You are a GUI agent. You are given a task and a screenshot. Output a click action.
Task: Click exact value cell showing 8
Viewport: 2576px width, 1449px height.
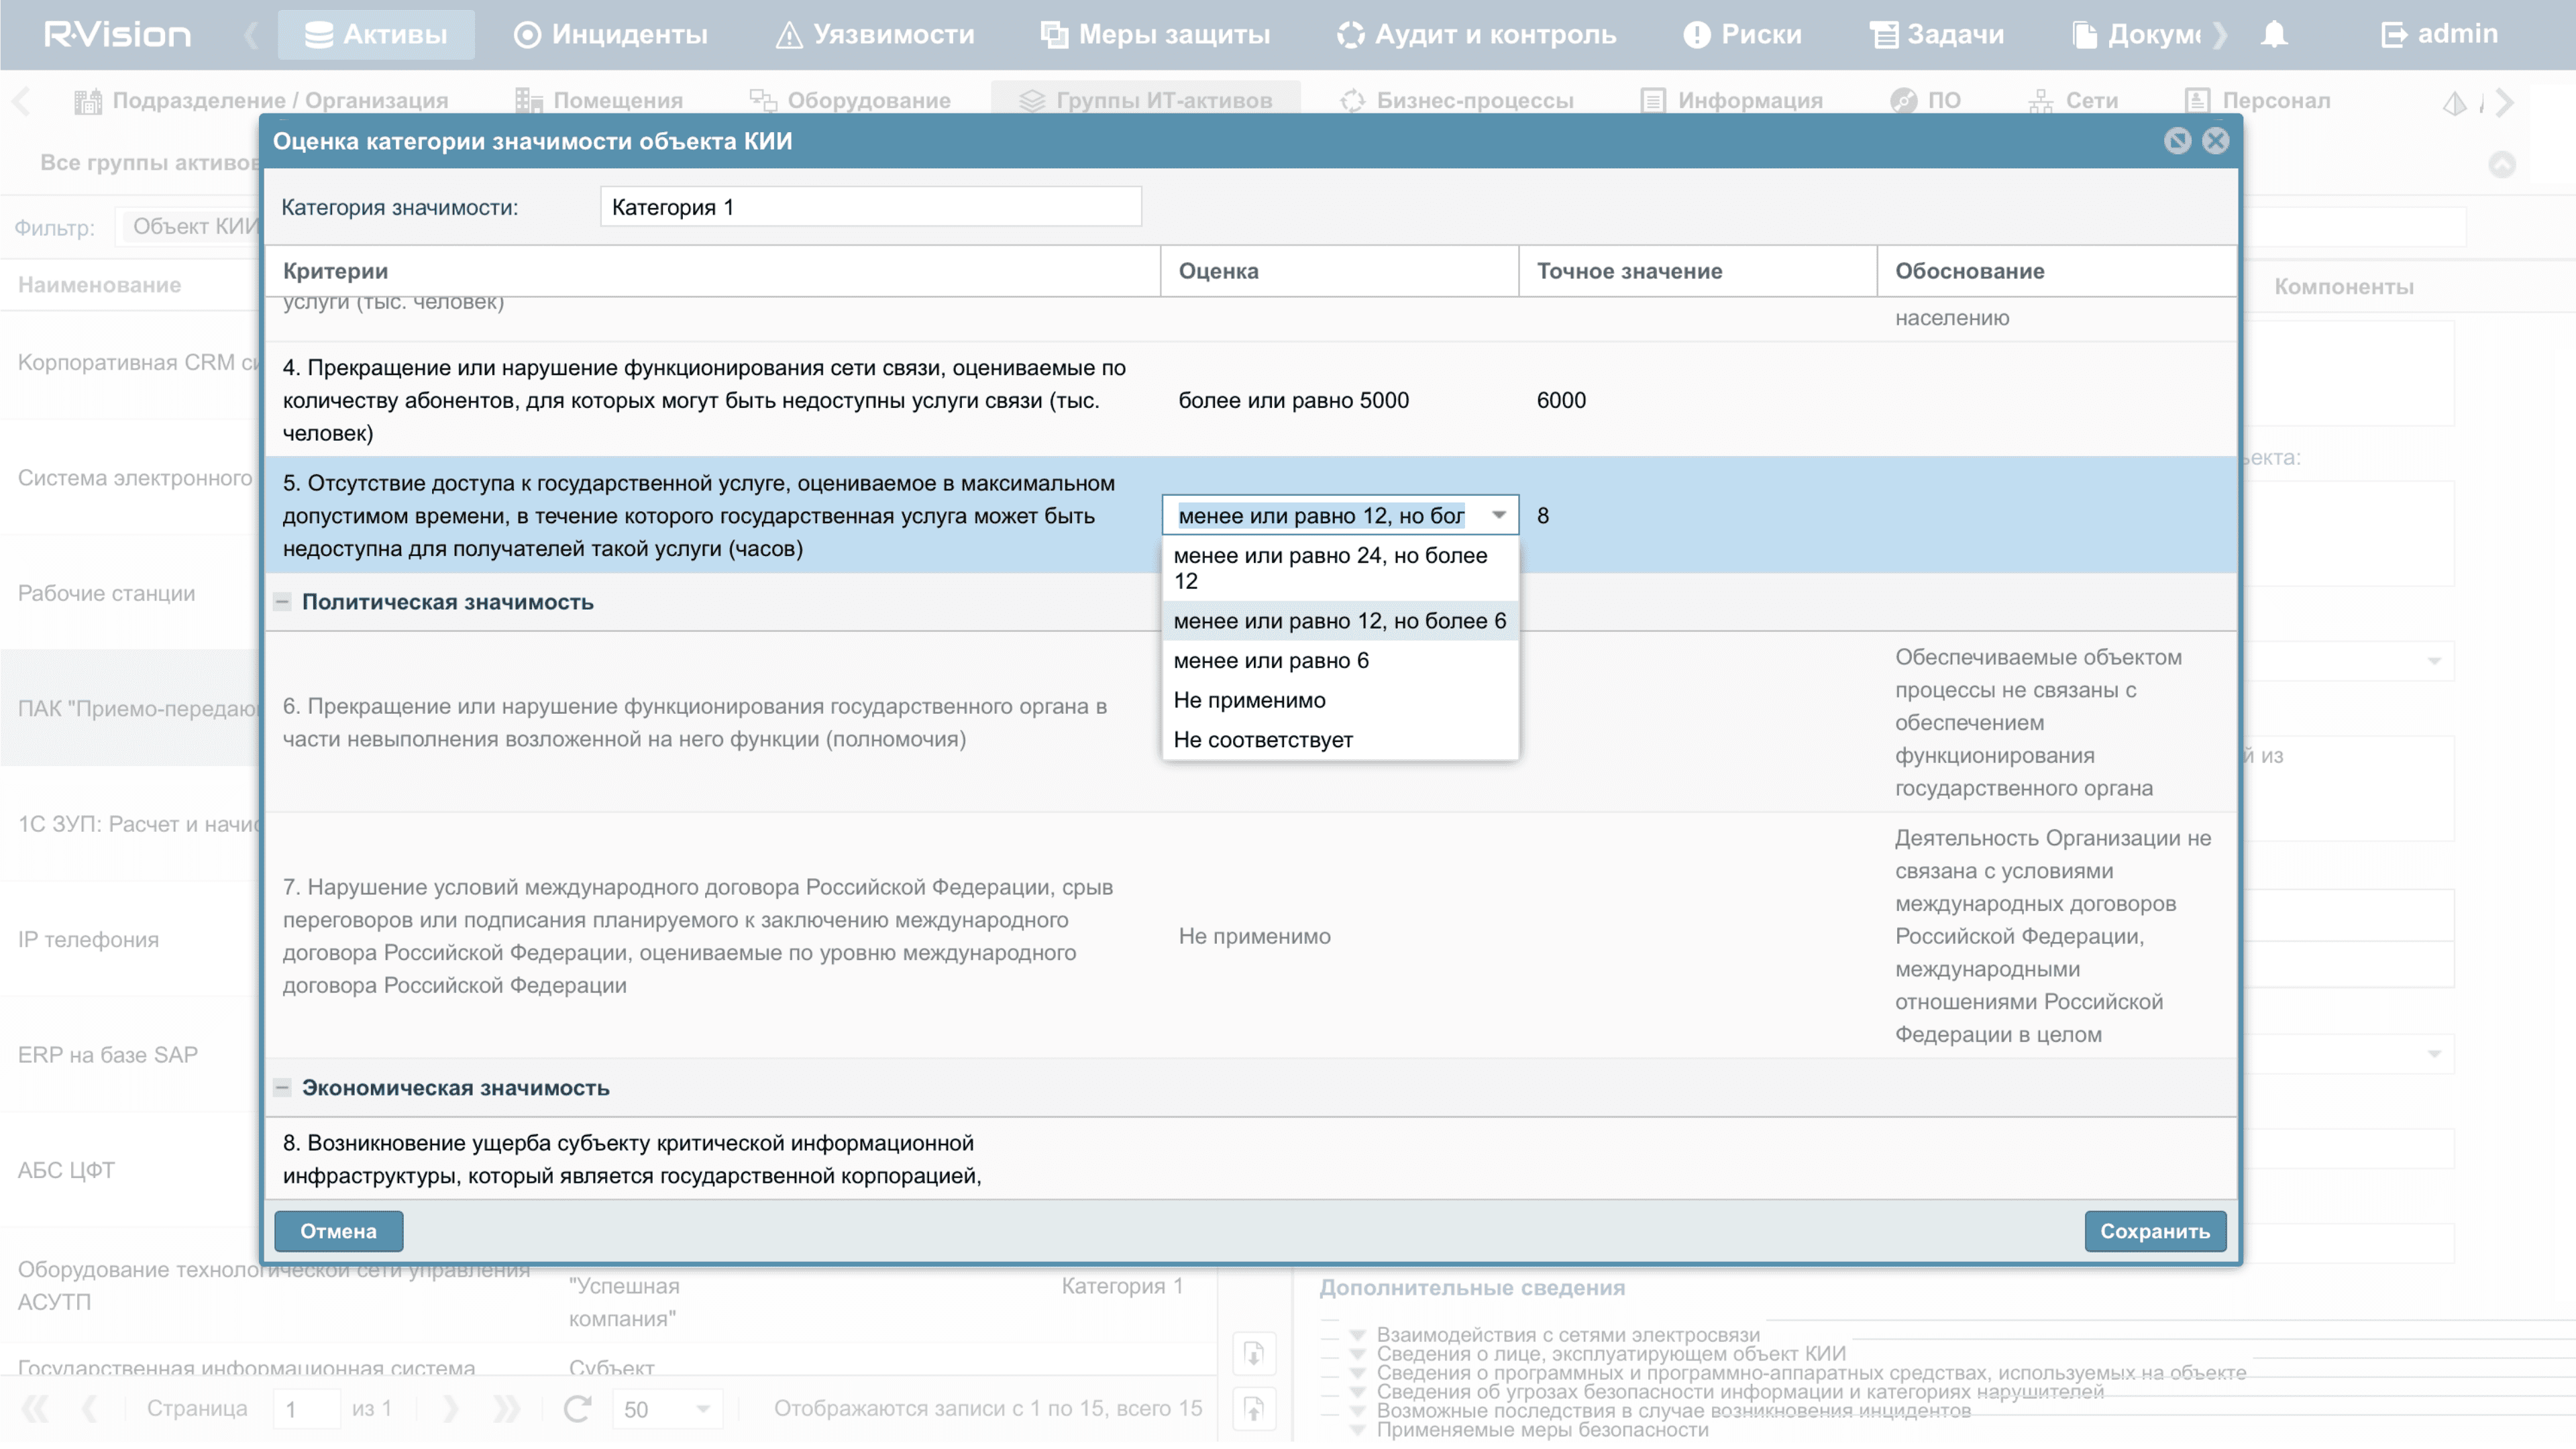pos(1697,515)
